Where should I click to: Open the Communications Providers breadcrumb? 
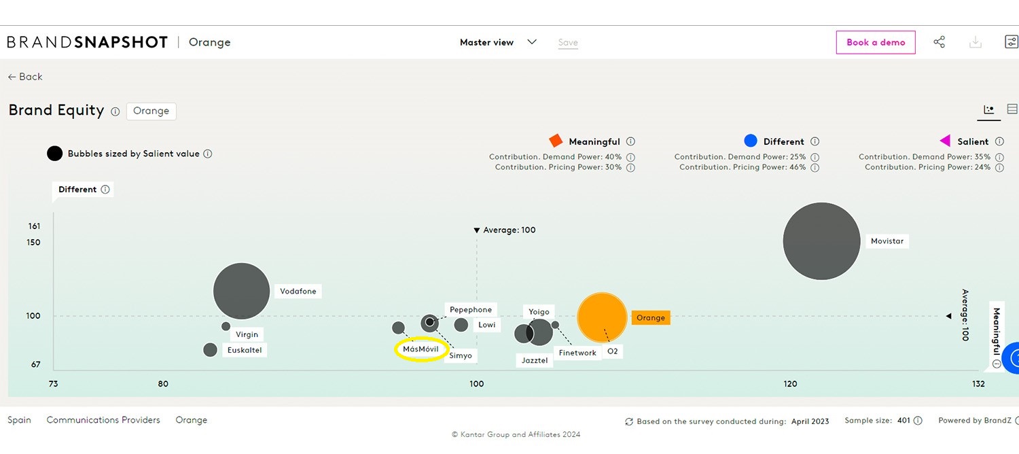click(x=103, y=420)
